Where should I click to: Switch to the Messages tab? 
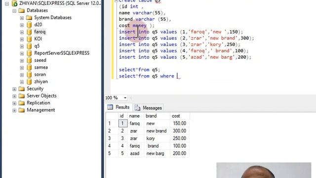(148, 108)
